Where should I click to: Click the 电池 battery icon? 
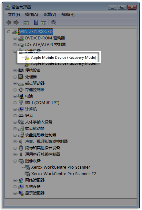21,96
